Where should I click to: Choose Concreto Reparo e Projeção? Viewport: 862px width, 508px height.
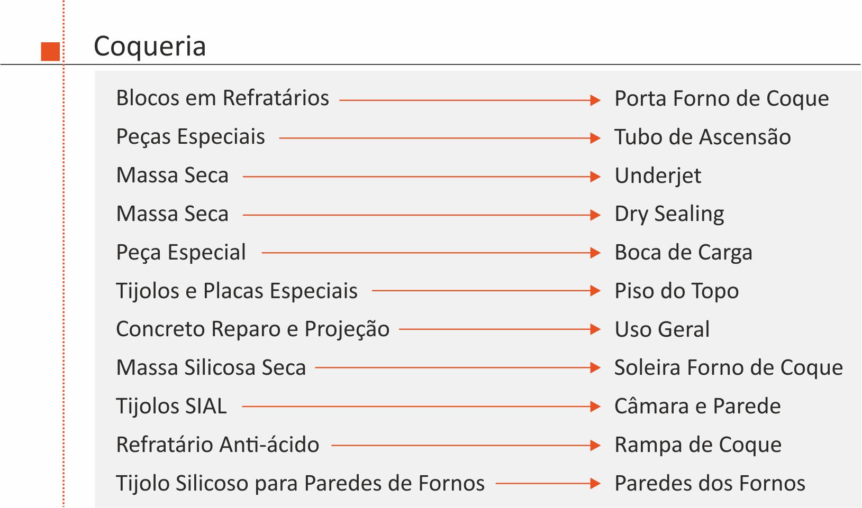[x=252, y=329]
